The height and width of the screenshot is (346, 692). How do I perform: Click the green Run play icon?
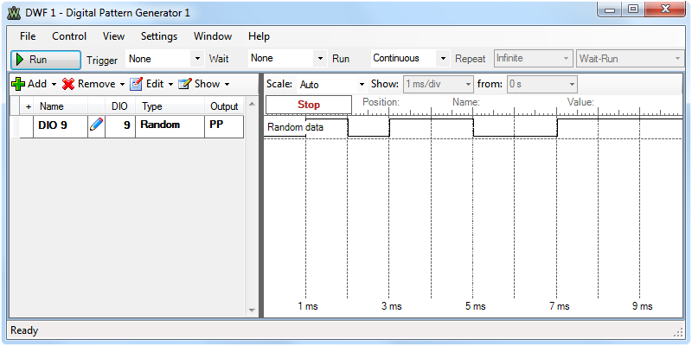(x=20, y=60)
